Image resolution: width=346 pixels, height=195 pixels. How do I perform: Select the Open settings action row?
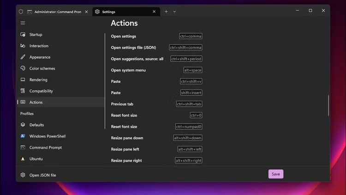(156, 36)
